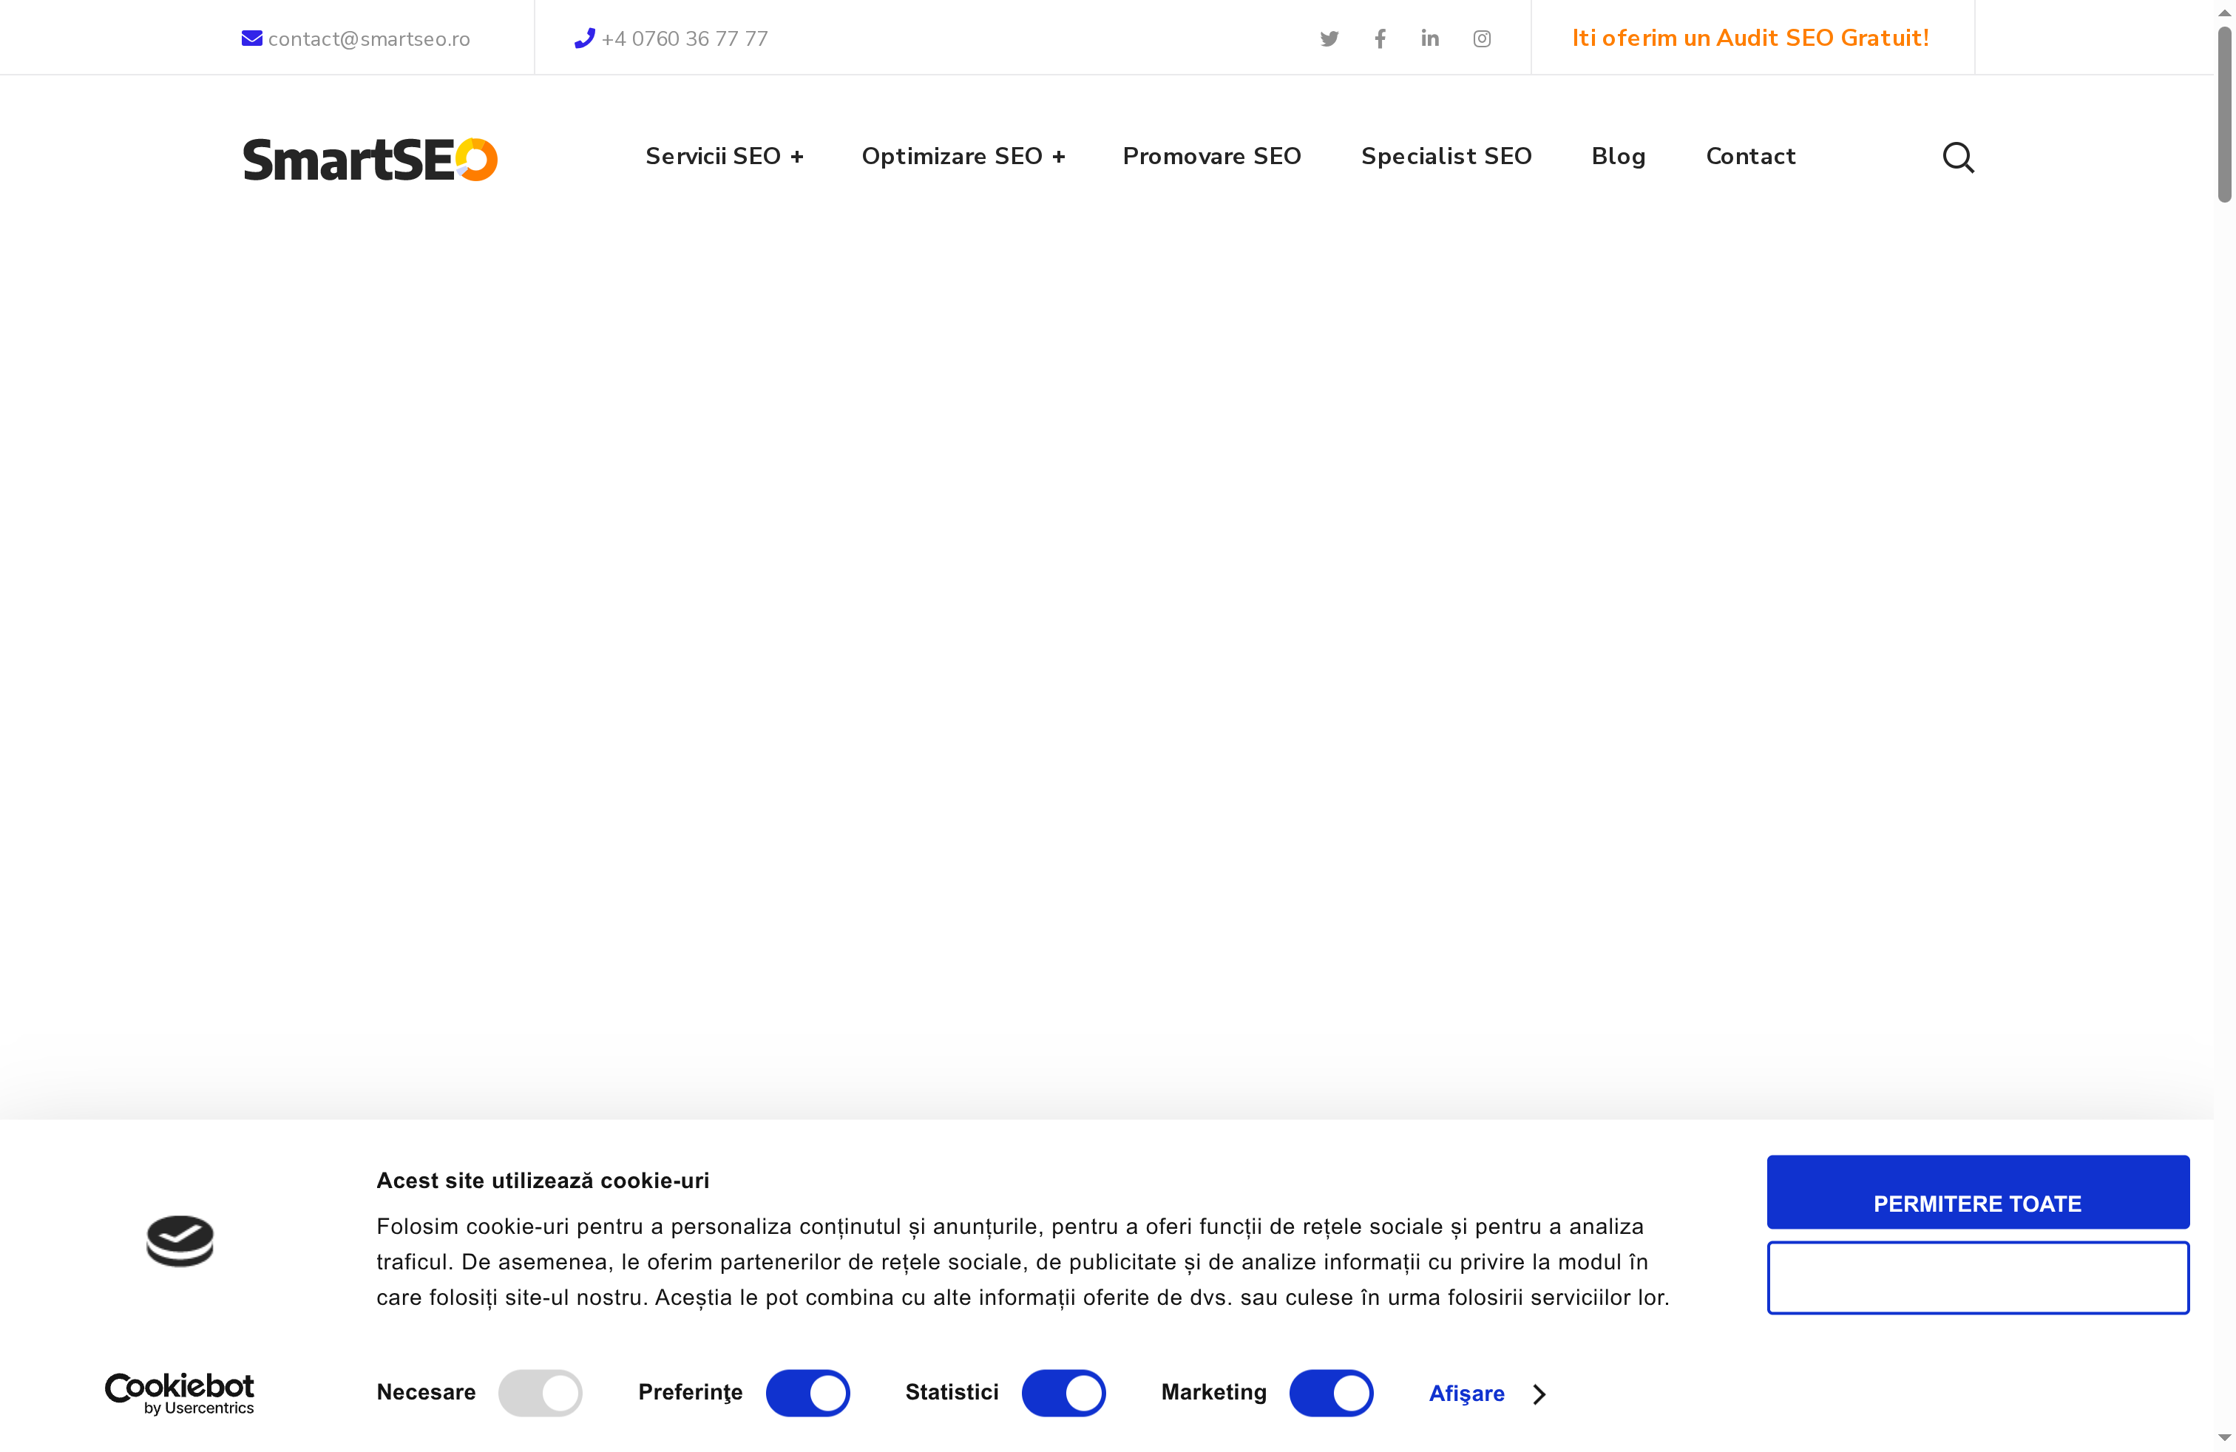Click the LinkedIn icon
This screenshot has height=1452, width=2236.
[x=1429, y=38]
